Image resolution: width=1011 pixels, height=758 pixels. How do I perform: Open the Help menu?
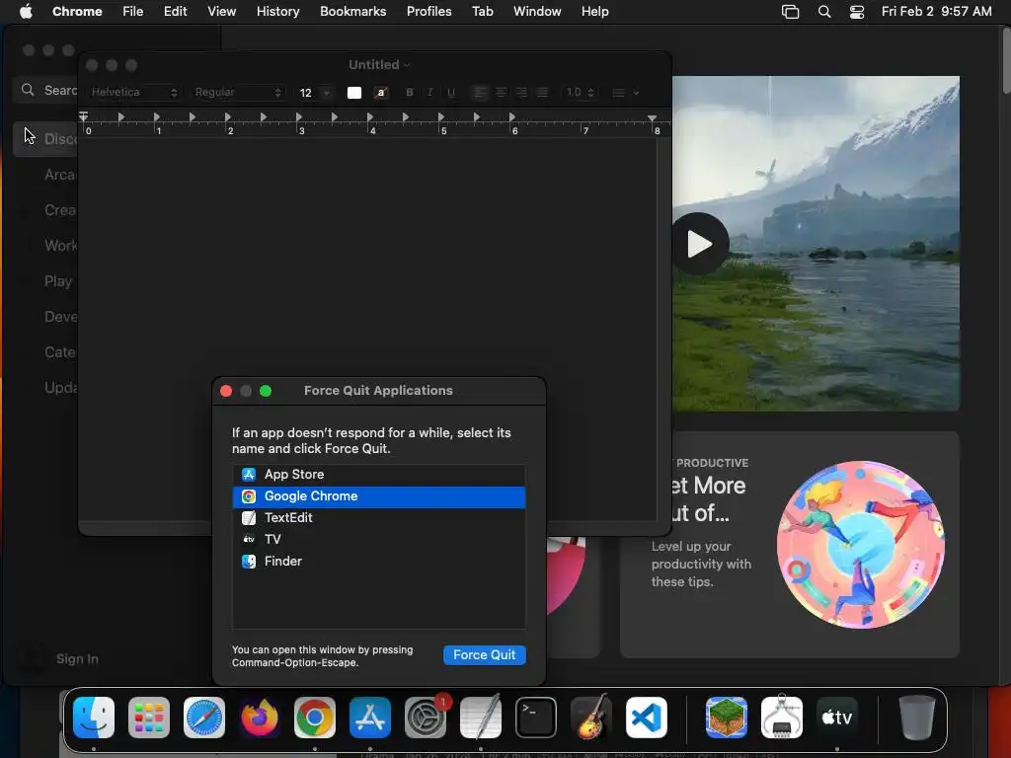click(x=594, y=12)
